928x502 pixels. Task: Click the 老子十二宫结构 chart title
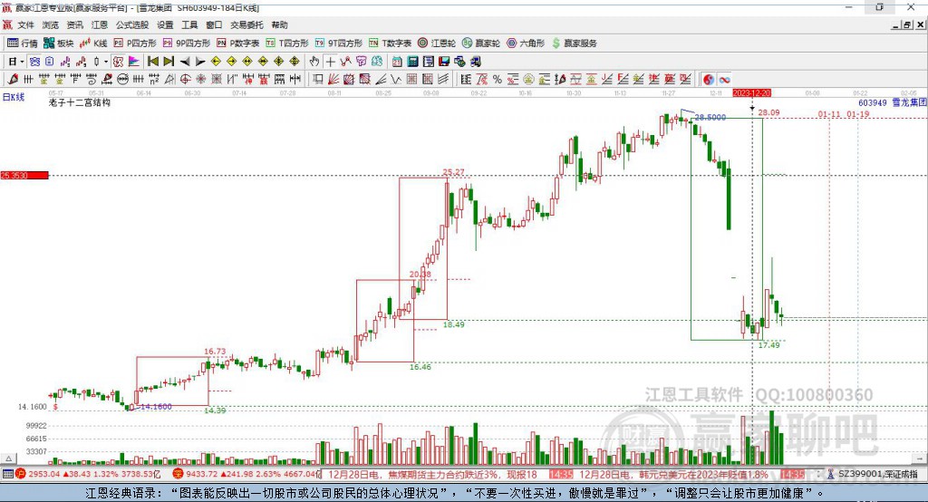coord(80,102)
